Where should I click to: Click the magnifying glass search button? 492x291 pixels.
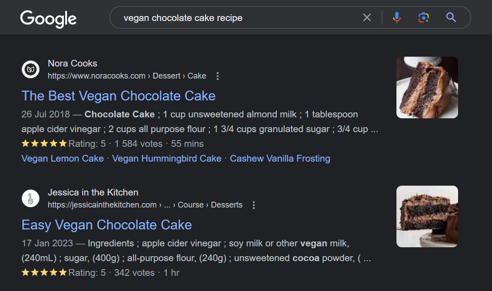click(x=451, y=17)
